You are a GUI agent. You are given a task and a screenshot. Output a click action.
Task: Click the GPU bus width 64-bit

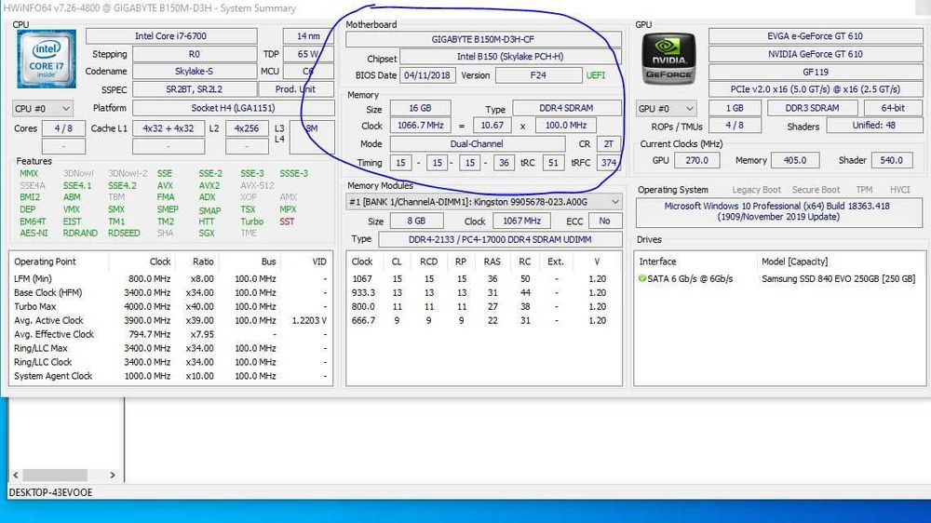[x=893, y=108]
